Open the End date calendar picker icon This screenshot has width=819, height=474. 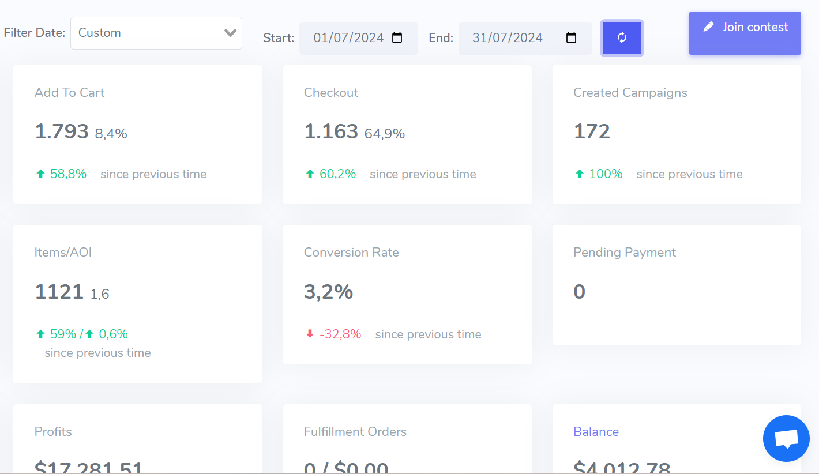pyautogui.click(x=571, y=38)
